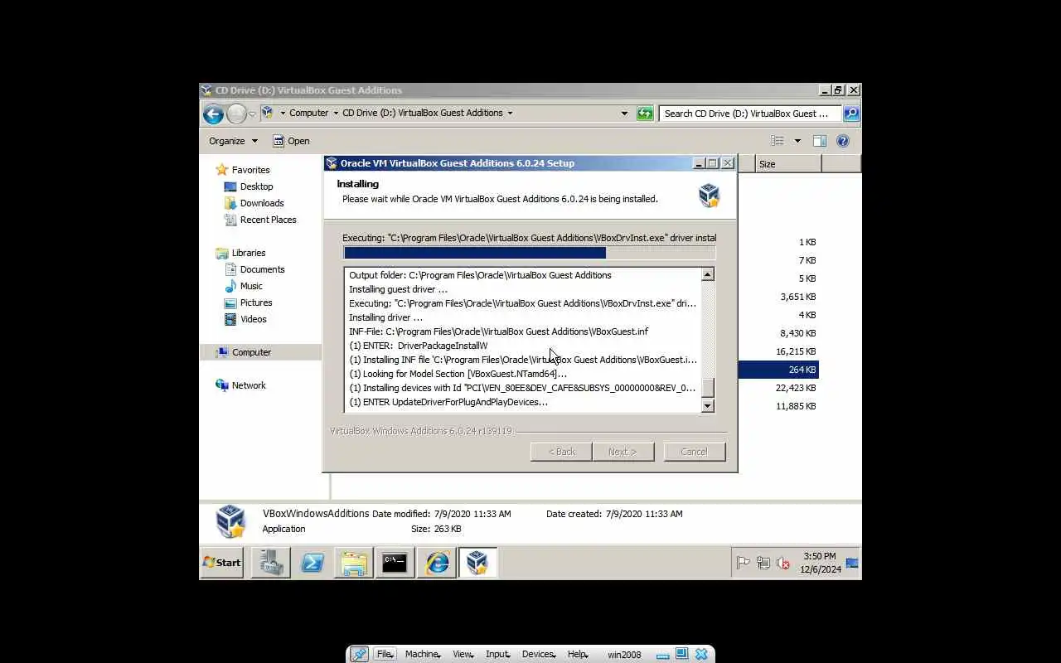Open the Machine menu
This screenshot has height=663, width=1061.
click(x=423, y=654)
